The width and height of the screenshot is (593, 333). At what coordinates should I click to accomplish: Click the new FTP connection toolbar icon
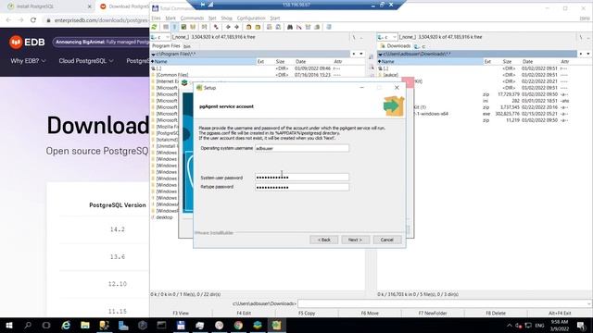tap(278, 27)
